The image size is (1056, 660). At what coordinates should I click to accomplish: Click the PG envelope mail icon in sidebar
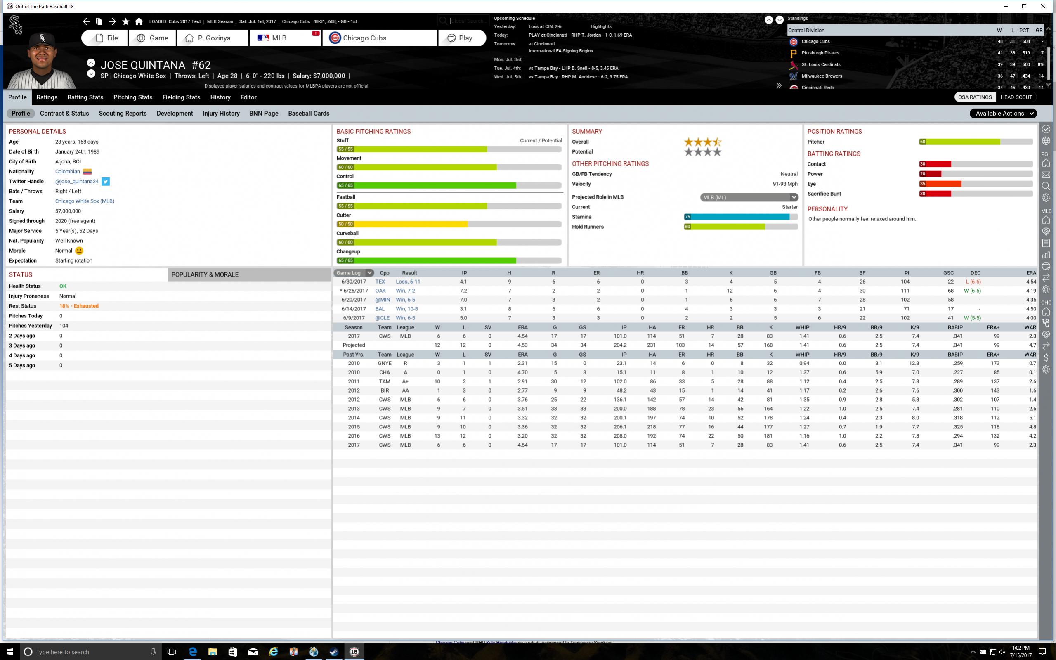1046,175
